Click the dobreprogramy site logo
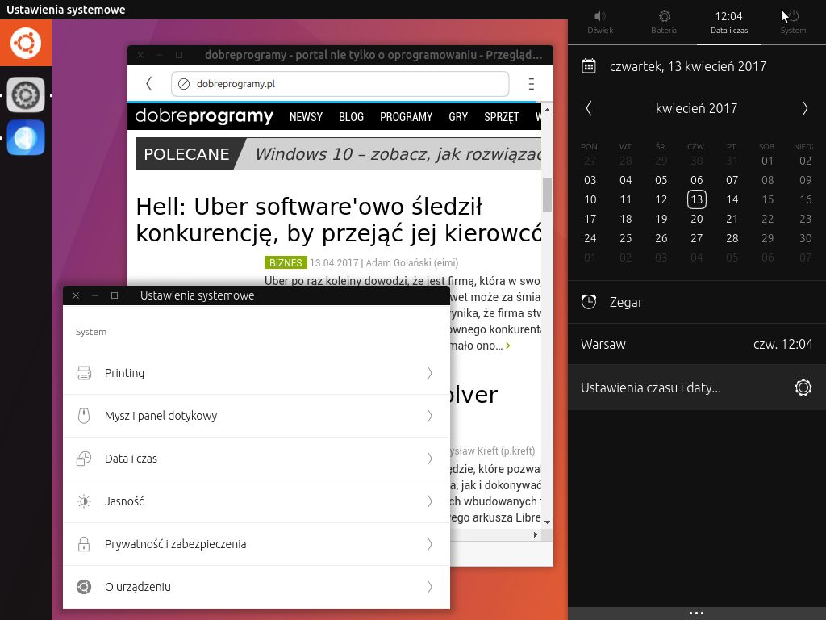826x620 pixels. click(204, 116)
